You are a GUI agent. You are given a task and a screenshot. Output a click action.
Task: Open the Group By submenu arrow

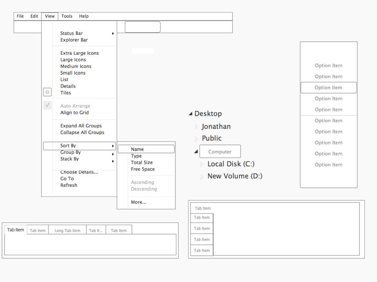(x=113, y=154)
